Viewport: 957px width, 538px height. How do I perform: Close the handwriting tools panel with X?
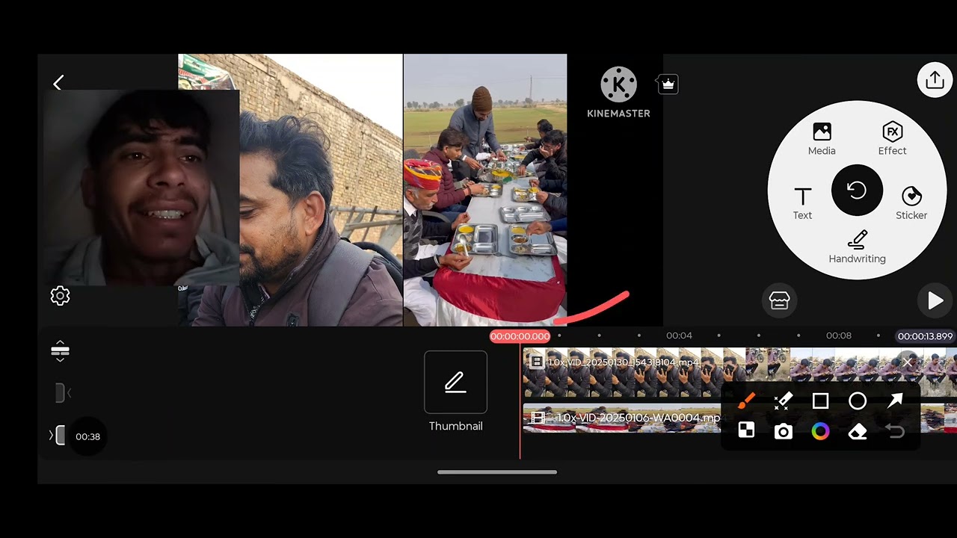click(907, 362)
